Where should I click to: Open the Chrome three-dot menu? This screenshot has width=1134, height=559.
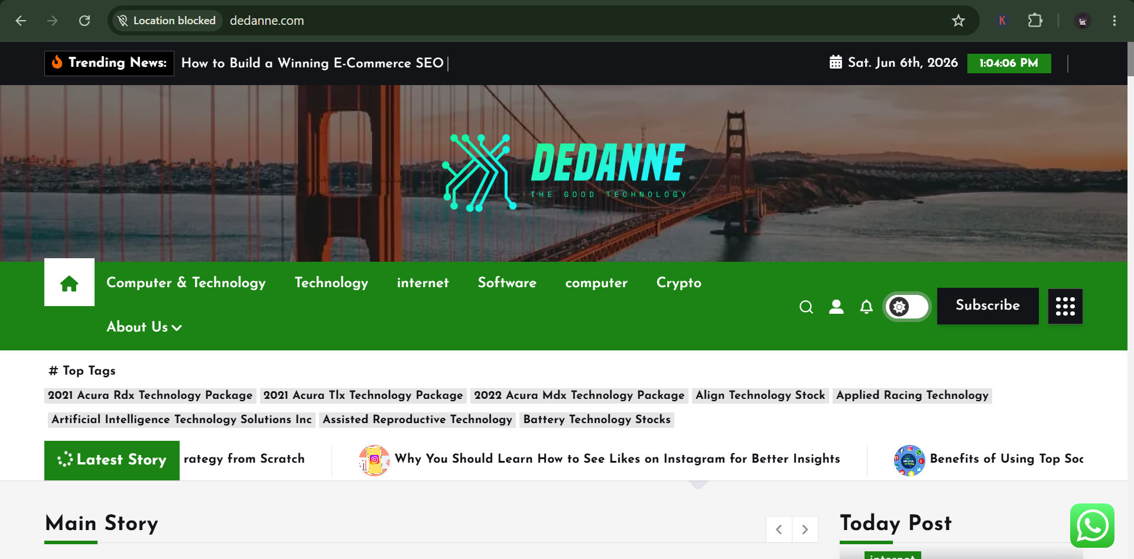1114,21
